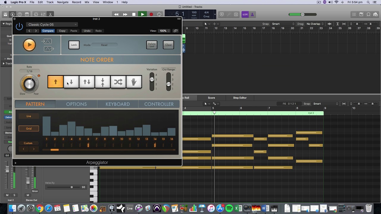The height and width of the screenshot is (214, 381).
Task: Toggle the Inspector info icon
Action: coord(13,14)
